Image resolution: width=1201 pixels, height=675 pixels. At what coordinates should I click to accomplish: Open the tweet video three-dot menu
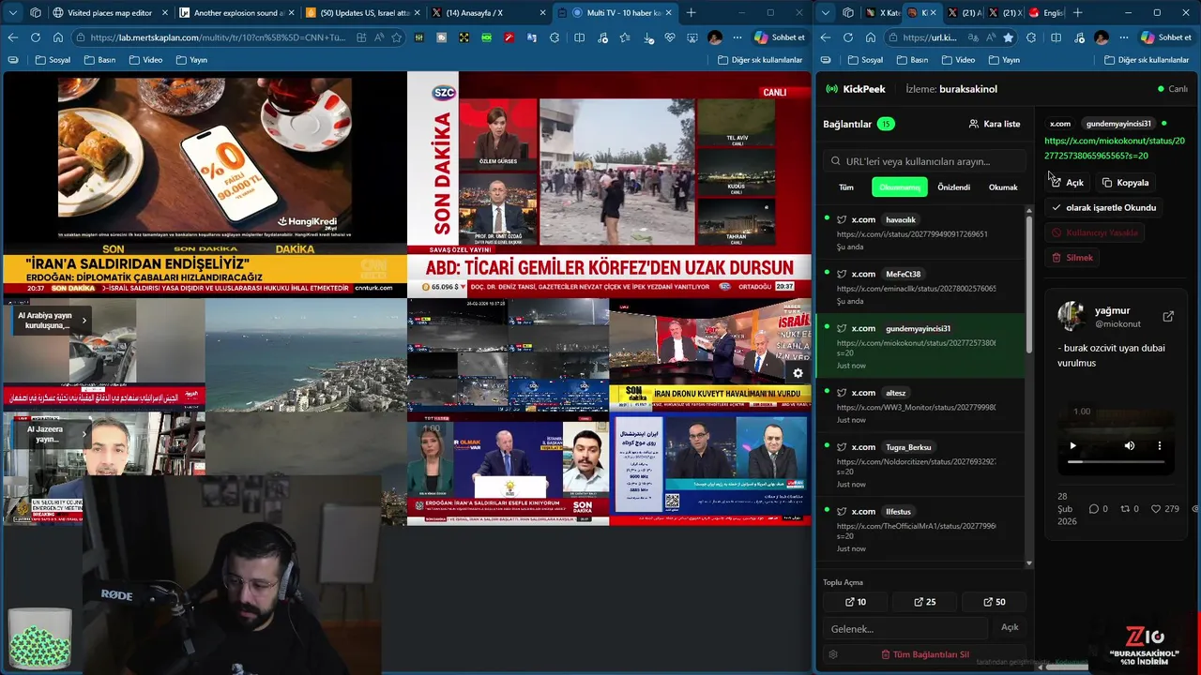[x=1160, y=446]
